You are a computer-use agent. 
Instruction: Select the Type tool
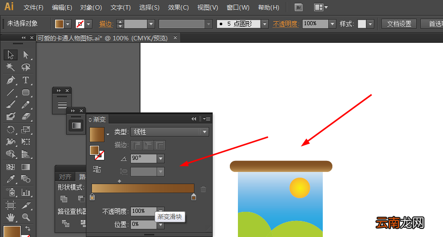coord(26,80)
